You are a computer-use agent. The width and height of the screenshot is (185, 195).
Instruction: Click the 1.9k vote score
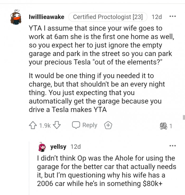45,126
